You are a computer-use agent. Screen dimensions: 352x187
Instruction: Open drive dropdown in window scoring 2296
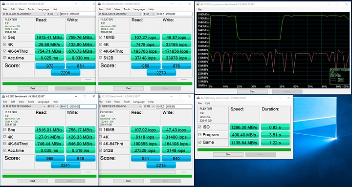(x=24, y=14)
